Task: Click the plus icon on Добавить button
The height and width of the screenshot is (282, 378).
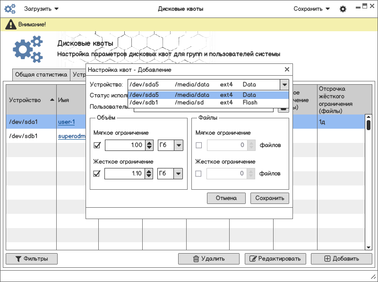Action: pyautogui.click(x=327, y=259)
